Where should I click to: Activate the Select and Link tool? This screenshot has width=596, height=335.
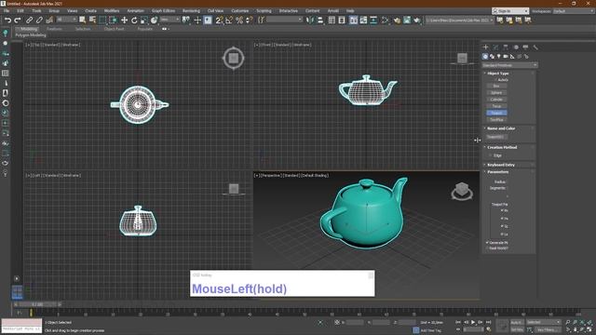pyautogui.click(x=29, y=20)
